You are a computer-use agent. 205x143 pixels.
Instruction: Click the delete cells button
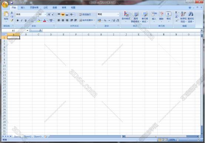pos(161,17)
